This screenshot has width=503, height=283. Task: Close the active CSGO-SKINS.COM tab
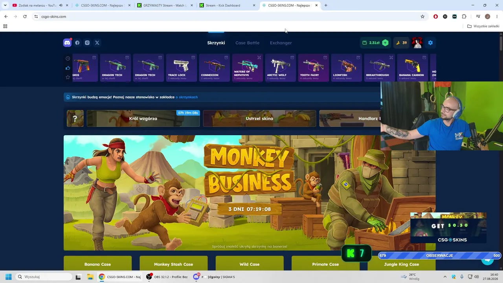click(316, 6)
